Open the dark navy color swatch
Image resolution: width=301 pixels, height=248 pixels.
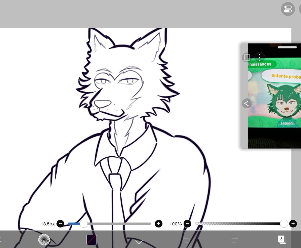click(92, 240)
